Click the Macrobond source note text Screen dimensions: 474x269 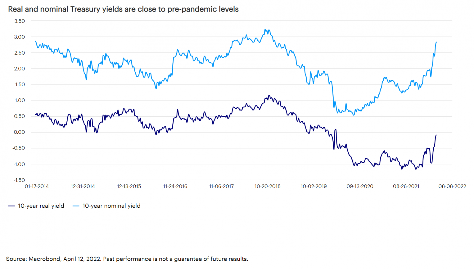coord(127,259)
